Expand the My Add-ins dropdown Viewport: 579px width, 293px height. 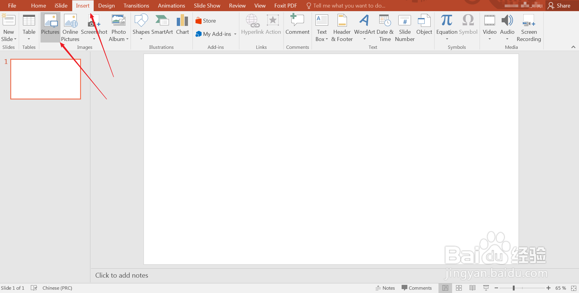235,34
